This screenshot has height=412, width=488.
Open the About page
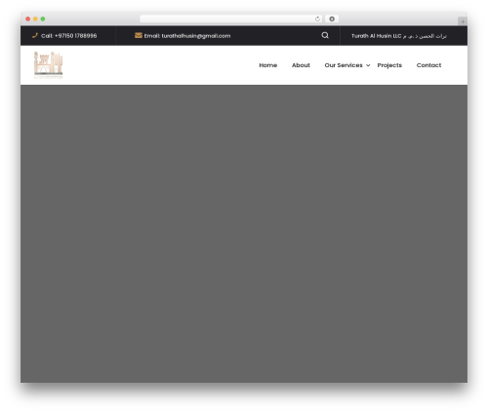click(301, 65)
